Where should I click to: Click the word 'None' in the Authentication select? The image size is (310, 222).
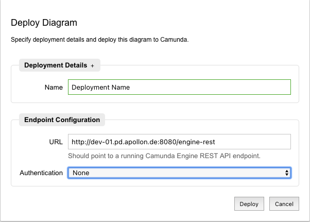[81, 173]
